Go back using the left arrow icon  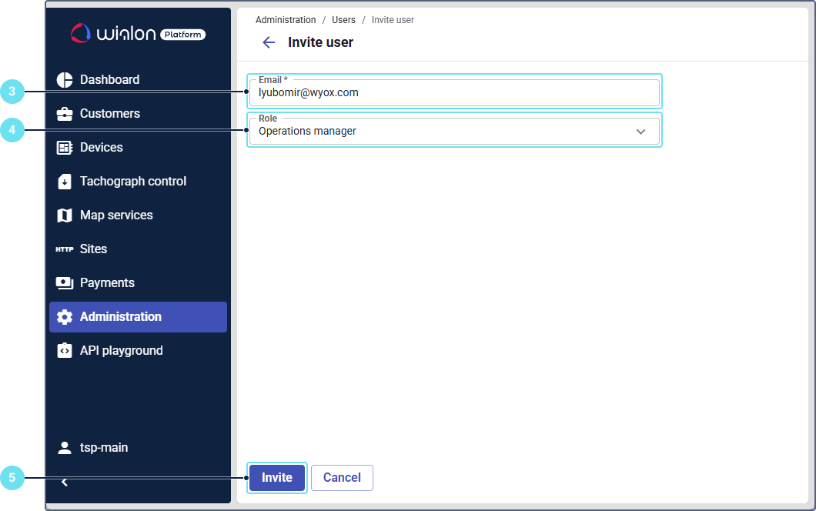point(269,42)
